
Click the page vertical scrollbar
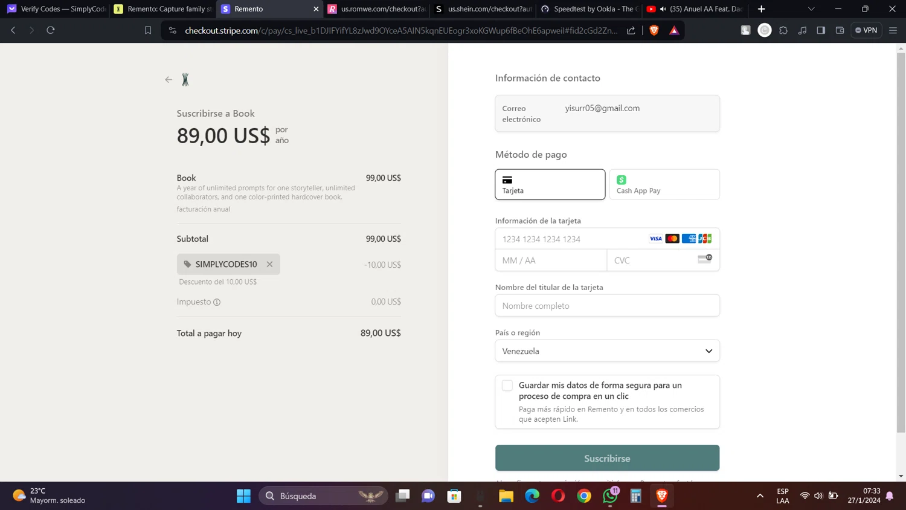901,242
